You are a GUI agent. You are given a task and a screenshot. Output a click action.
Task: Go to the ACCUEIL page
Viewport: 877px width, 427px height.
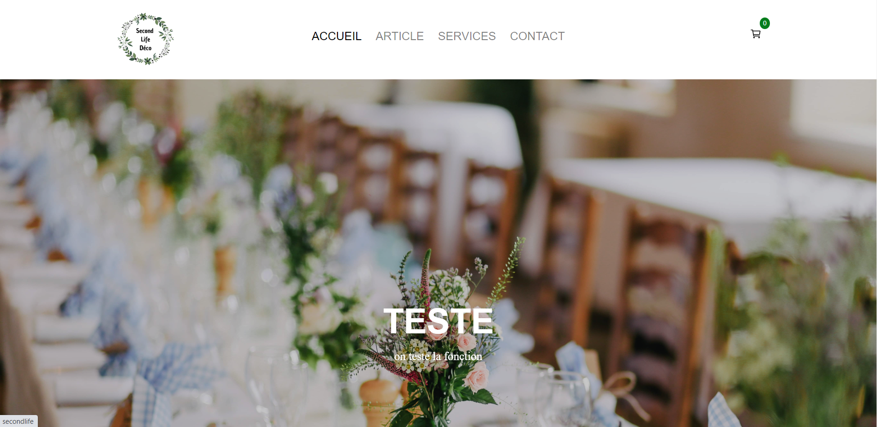tap(336, 36)
